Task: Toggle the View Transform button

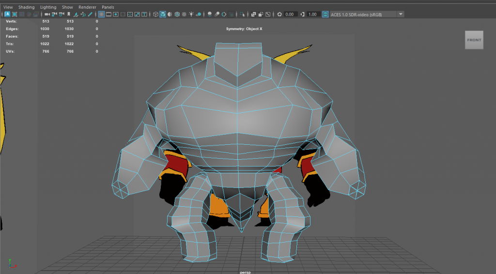Action: click(x=325, y=14)
